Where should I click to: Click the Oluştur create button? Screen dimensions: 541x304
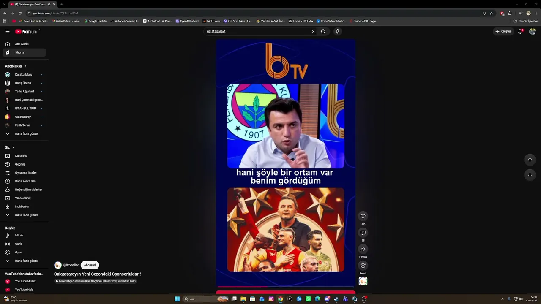click(503, 31)
